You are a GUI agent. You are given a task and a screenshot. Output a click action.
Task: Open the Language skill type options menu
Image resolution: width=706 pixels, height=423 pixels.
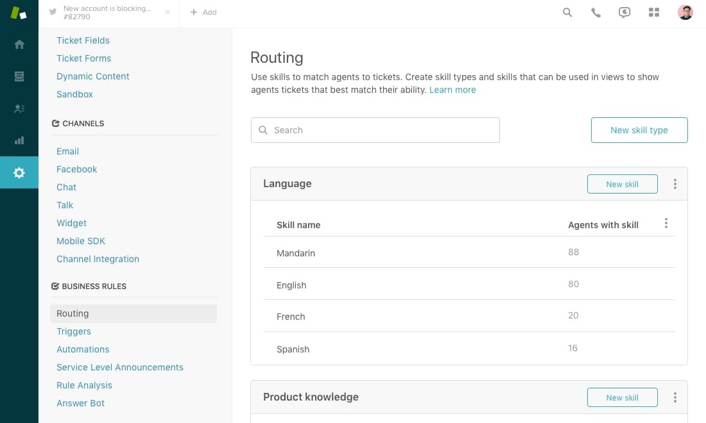(675, 184)
